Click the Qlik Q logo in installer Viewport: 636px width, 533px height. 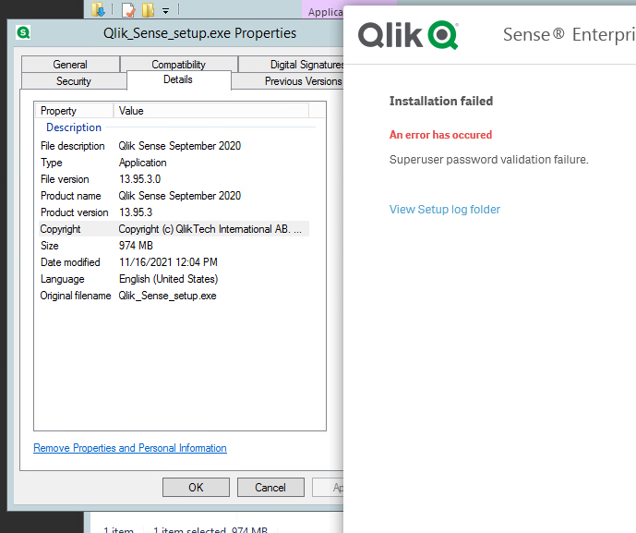443,35
